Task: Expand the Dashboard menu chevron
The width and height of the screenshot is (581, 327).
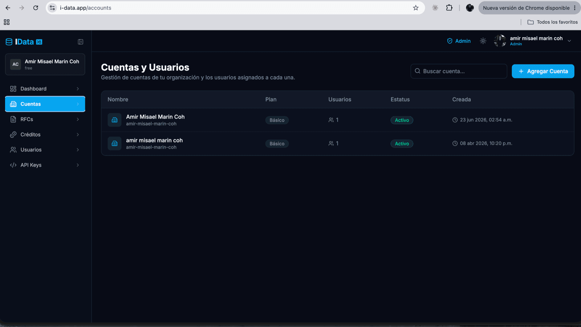Action: coord(78,89)
